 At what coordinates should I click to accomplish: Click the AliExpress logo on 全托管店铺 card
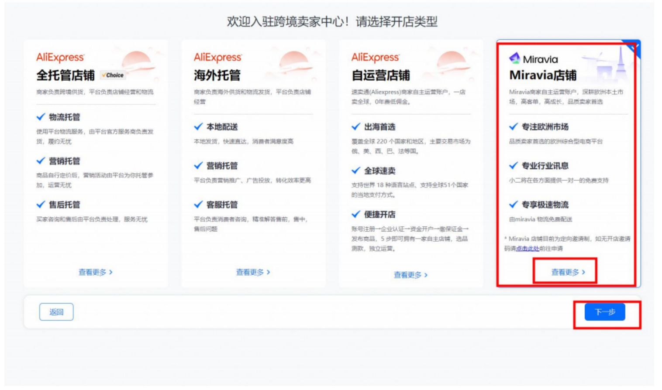pos(60,57)
